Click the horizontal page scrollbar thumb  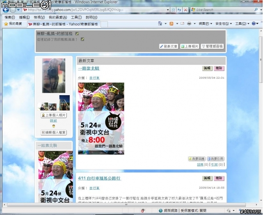[x=126, y=205]
